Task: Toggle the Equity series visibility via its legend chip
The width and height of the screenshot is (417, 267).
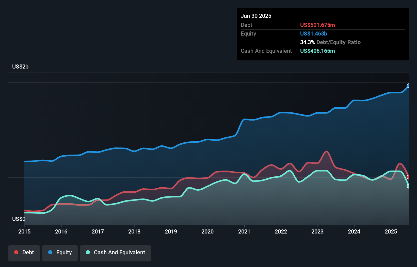Action: [x=60, y=252]
